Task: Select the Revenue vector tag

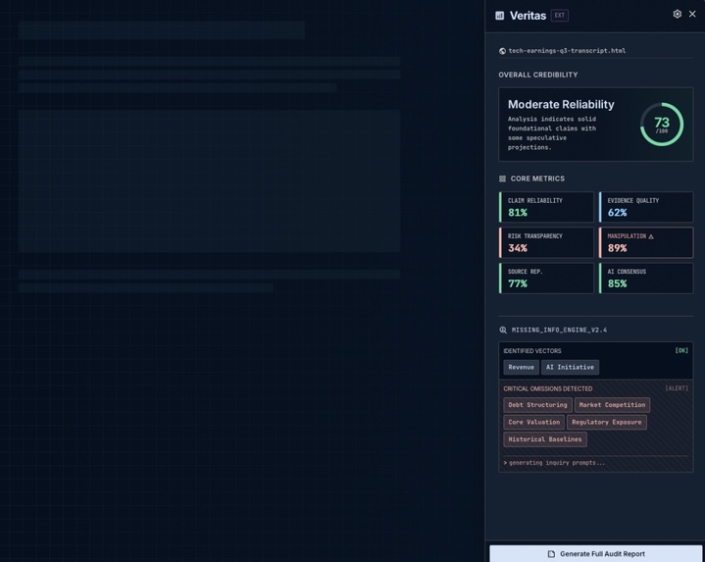Action: coord(521,368)
